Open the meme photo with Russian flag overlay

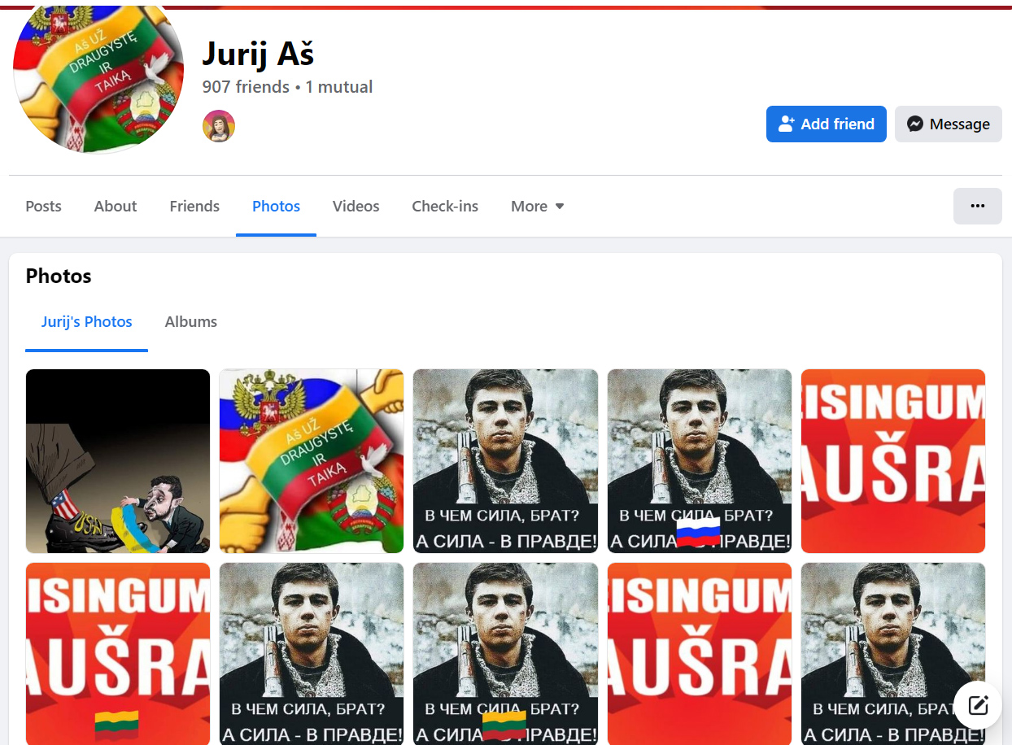[x=699, y=461]
